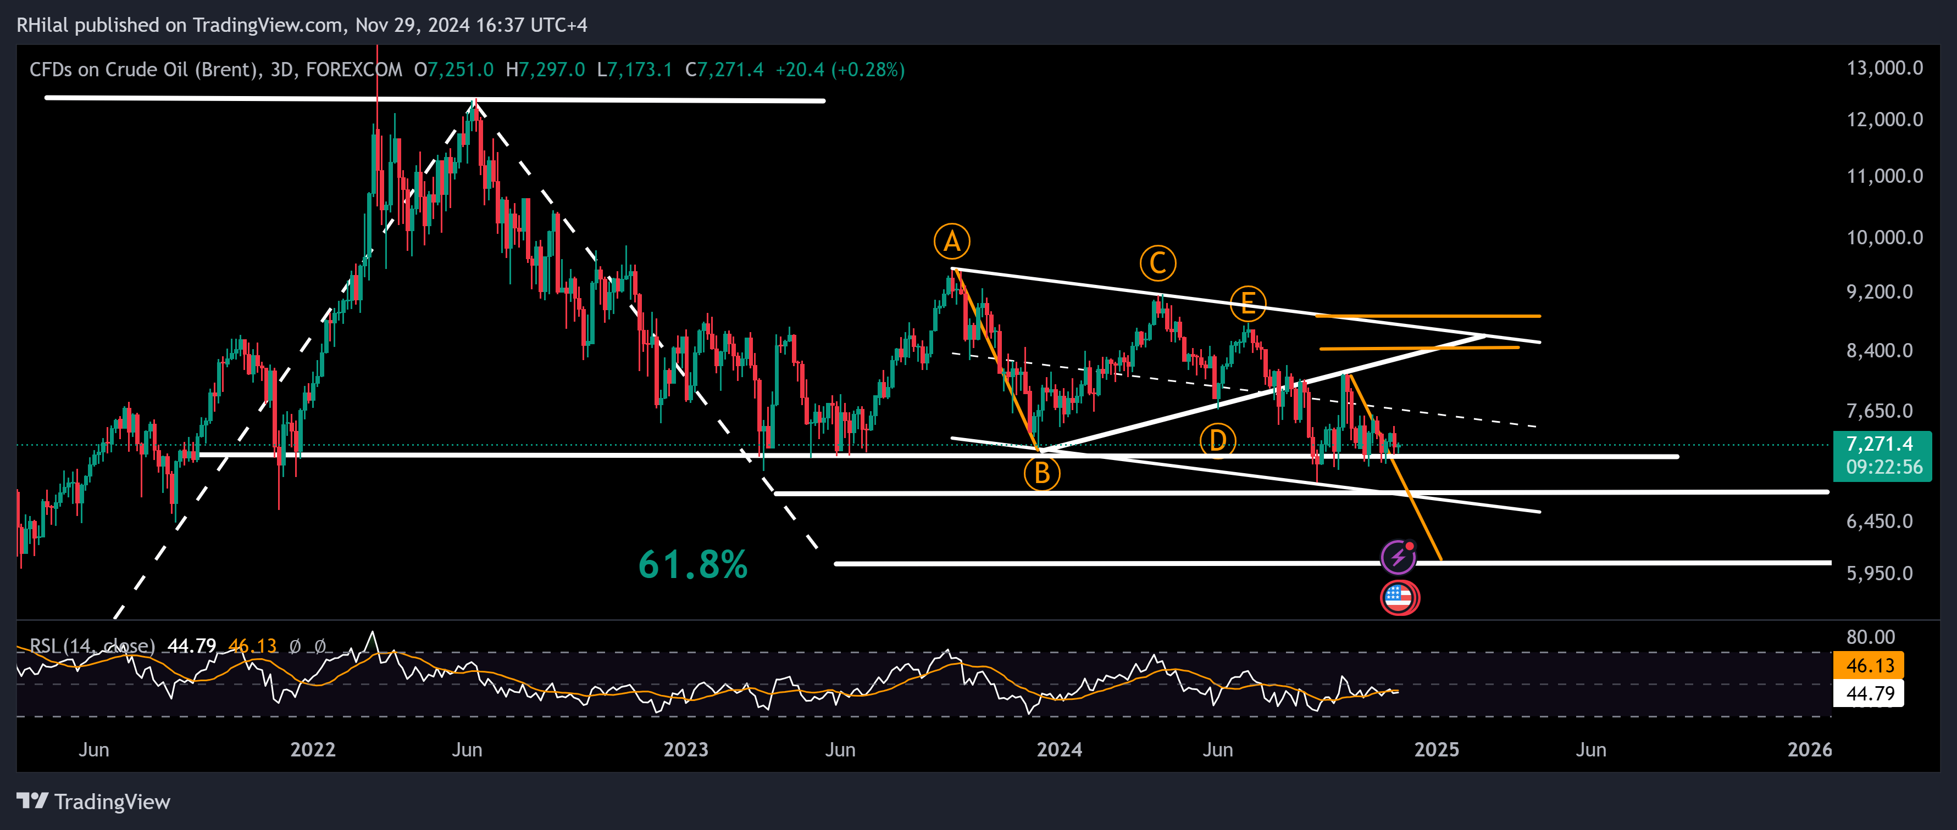Click the white RSI value tag 44.79

[x=1869, y=693]
